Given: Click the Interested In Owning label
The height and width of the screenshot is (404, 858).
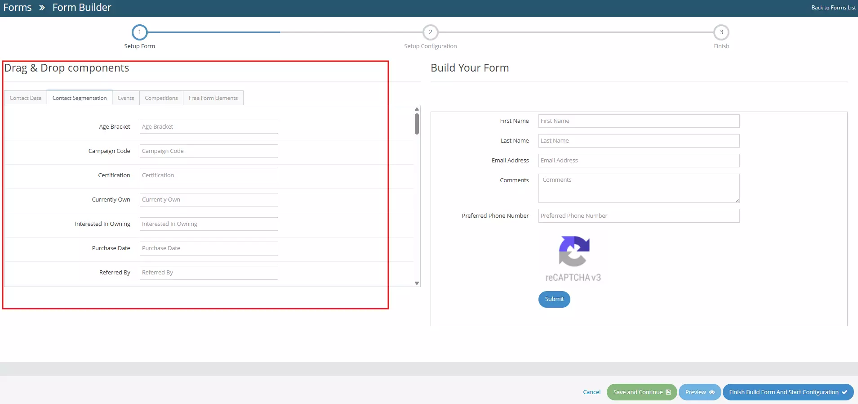Looking at the screenshot, I should pos(102,224).
